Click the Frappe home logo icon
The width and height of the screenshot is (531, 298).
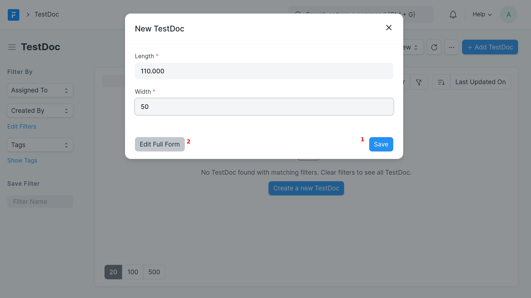pyautogui.click(x=14, y=15)
